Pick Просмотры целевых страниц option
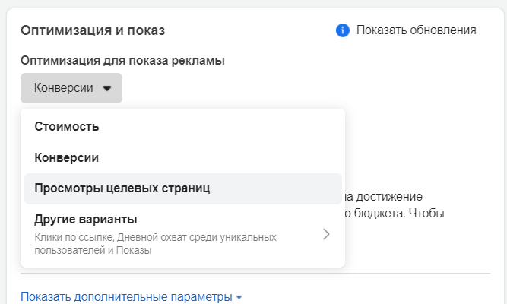This screenshot has width=507, height=304. point(122,188)
